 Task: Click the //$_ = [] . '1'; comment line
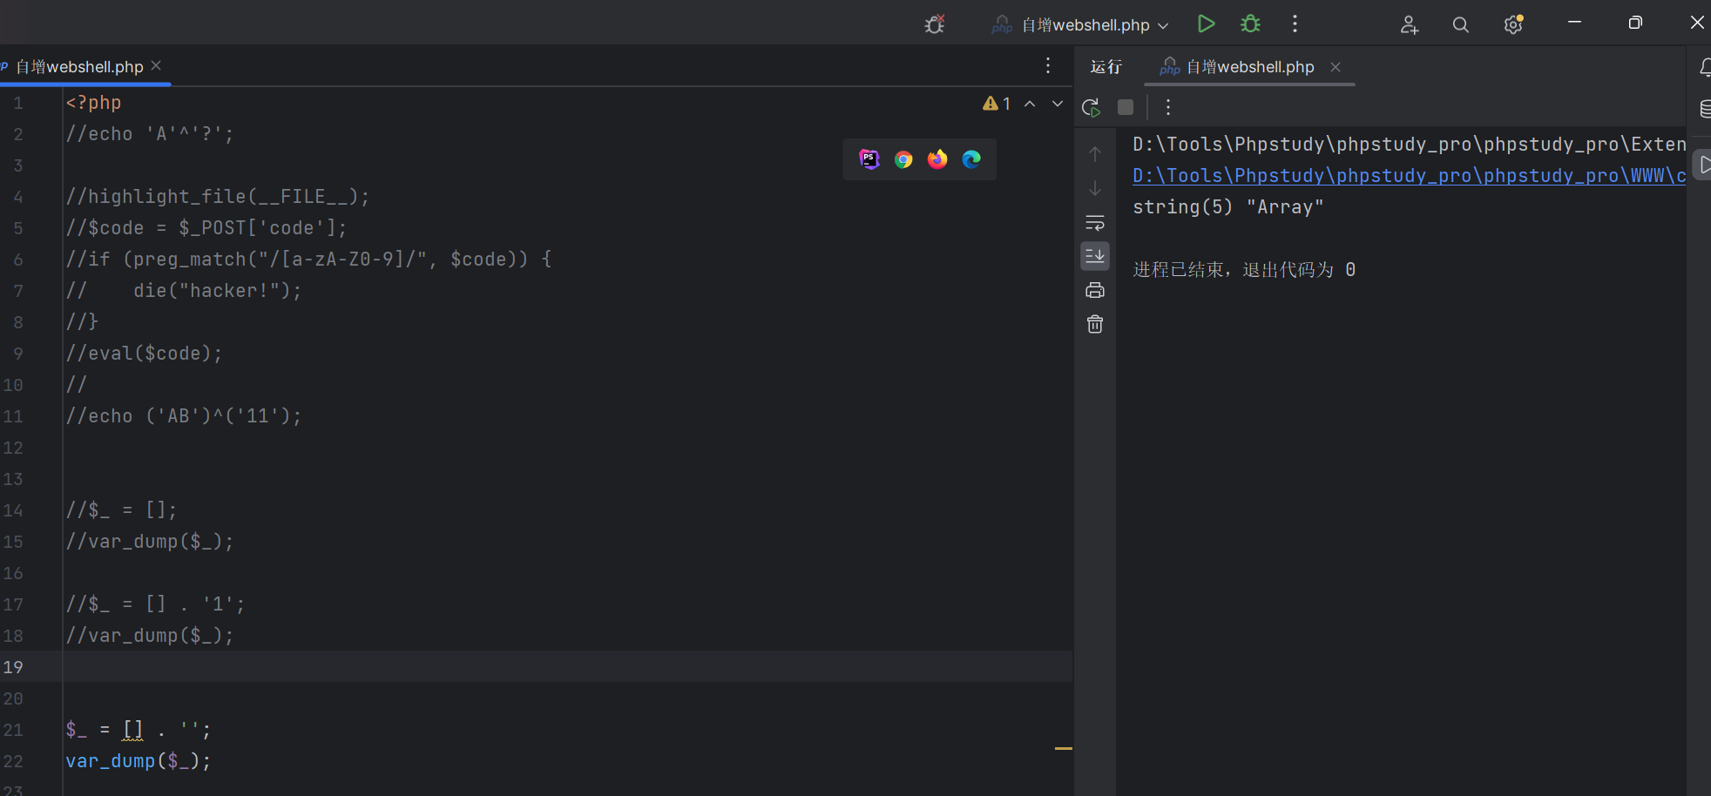(155, 604)
